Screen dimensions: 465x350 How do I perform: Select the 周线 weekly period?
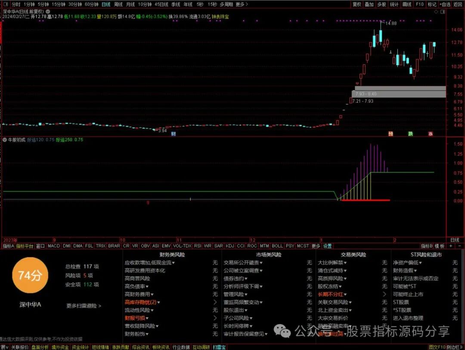pos(118,4)
